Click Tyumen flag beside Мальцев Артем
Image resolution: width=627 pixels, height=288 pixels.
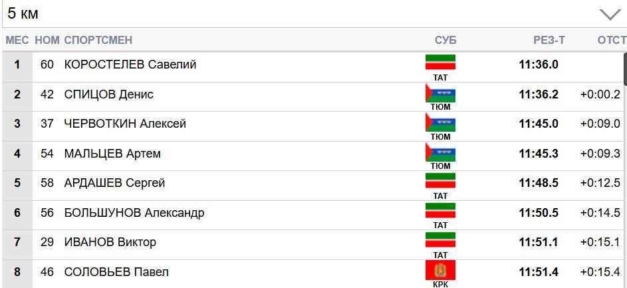click(x=440, y=152)
